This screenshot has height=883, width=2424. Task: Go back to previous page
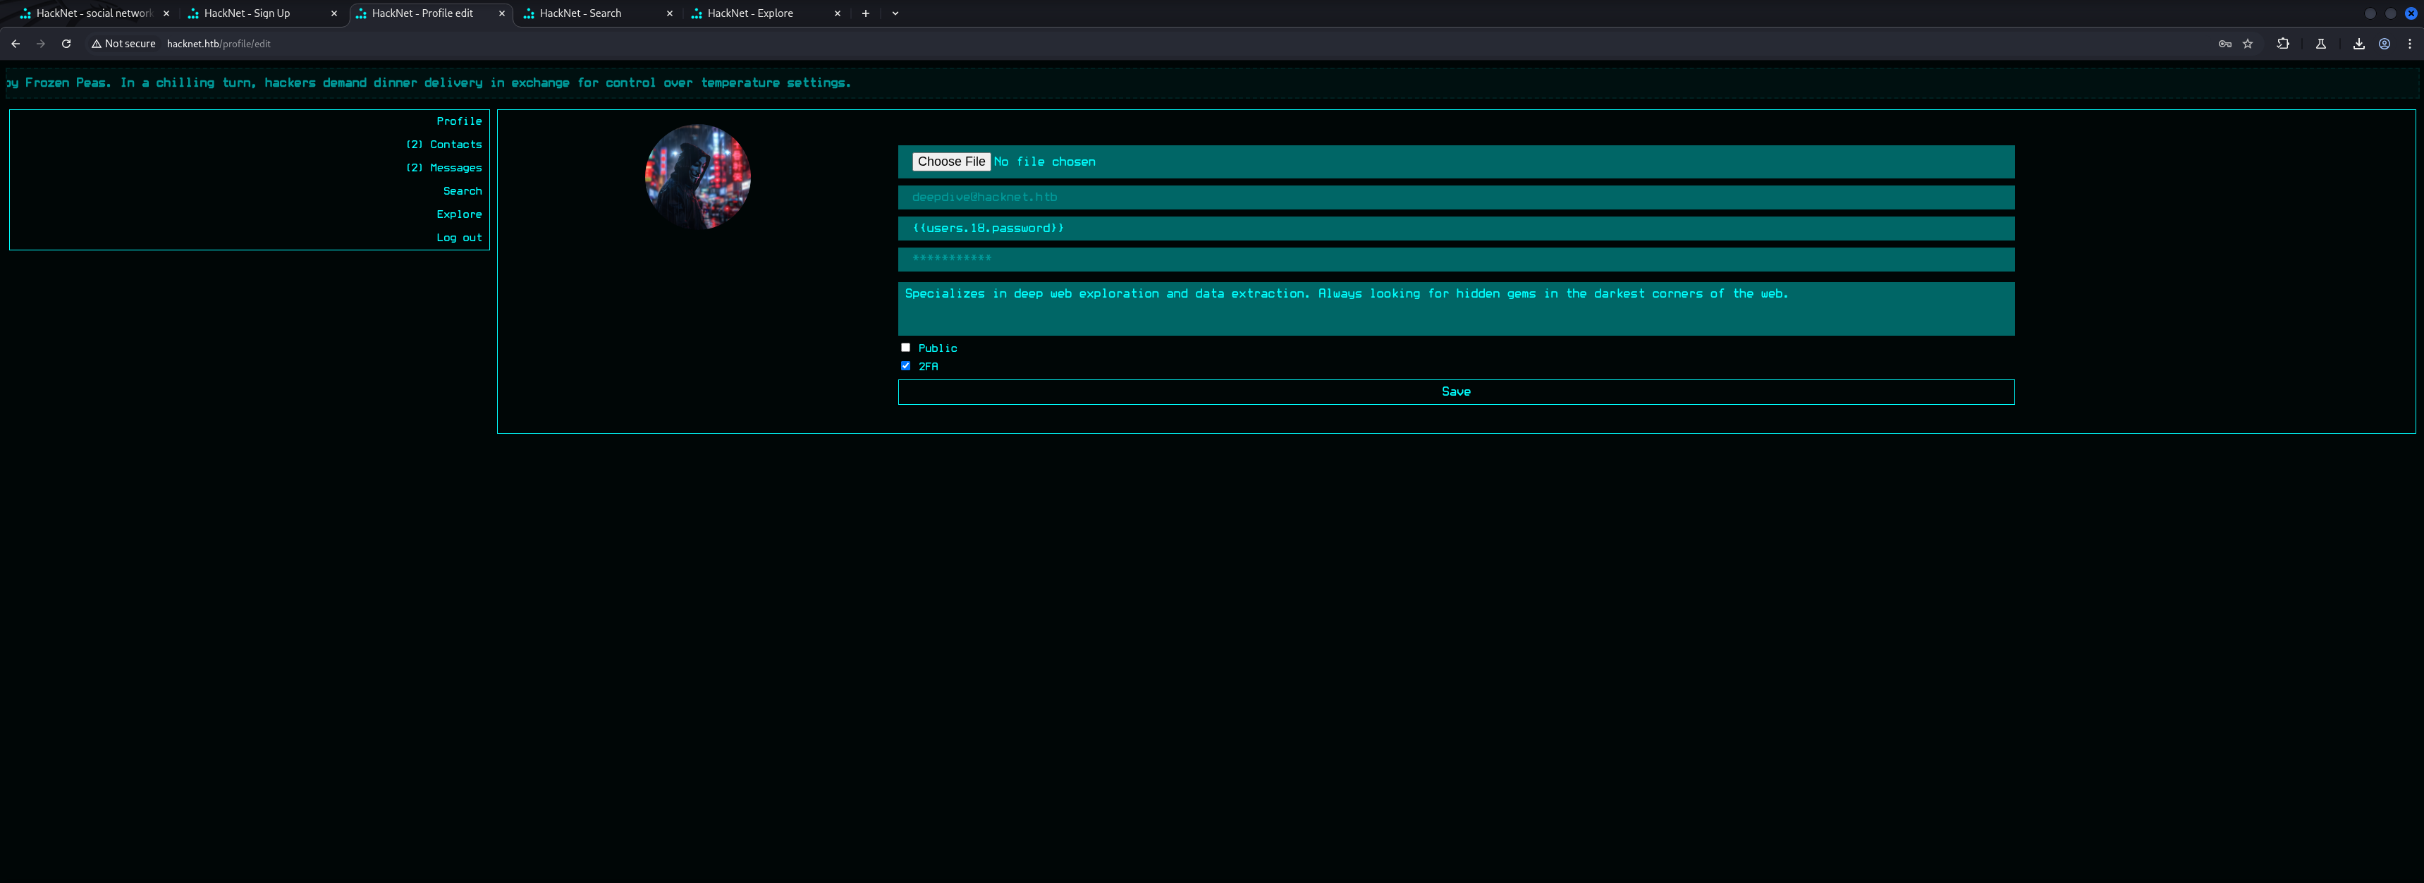coord(15,43)
